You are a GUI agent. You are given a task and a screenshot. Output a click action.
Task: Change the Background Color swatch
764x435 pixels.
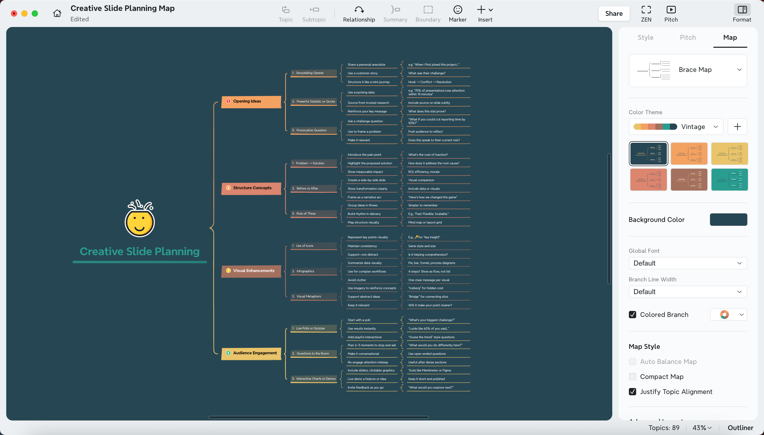click(728, 219)
